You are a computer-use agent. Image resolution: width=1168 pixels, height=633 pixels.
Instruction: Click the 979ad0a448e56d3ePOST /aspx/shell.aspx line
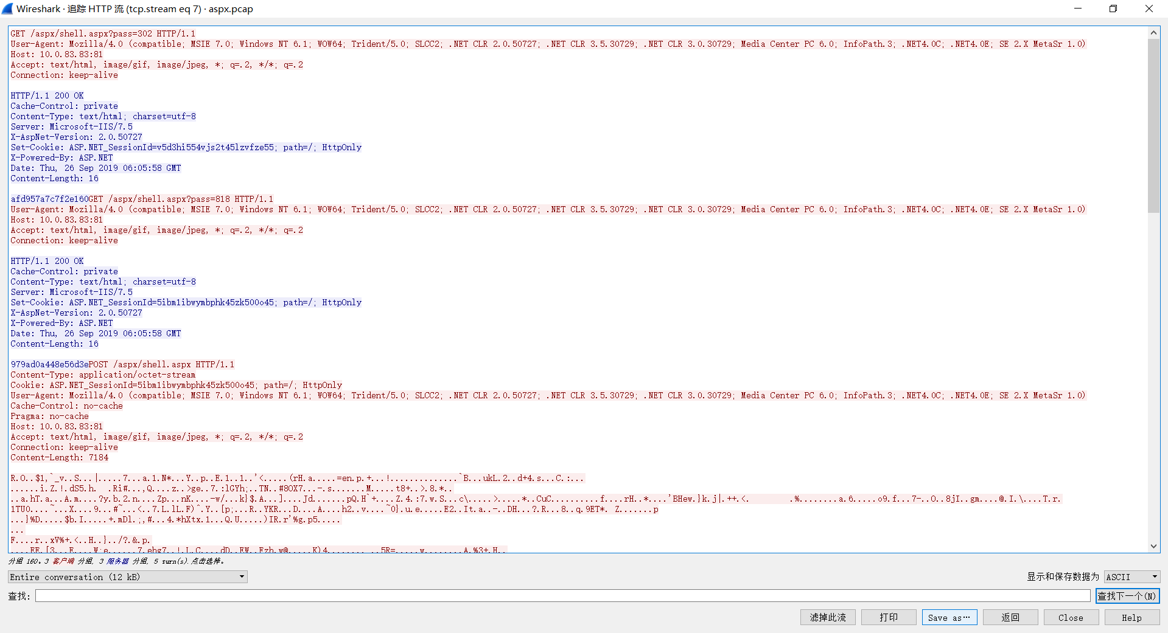pyautogui.click(x=122, y=364)
